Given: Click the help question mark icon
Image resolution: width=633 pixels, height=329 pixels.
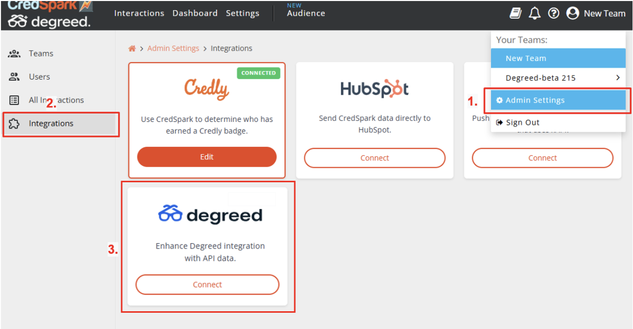Looking at the screenshot, I should tap(553, 14).
